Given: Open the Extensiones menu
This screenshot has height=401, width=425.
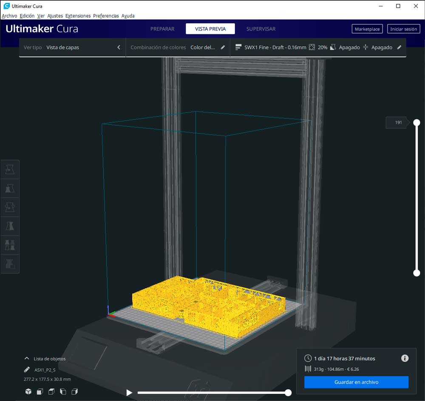Looking at the screenshot, I should [x=78, y=16].
